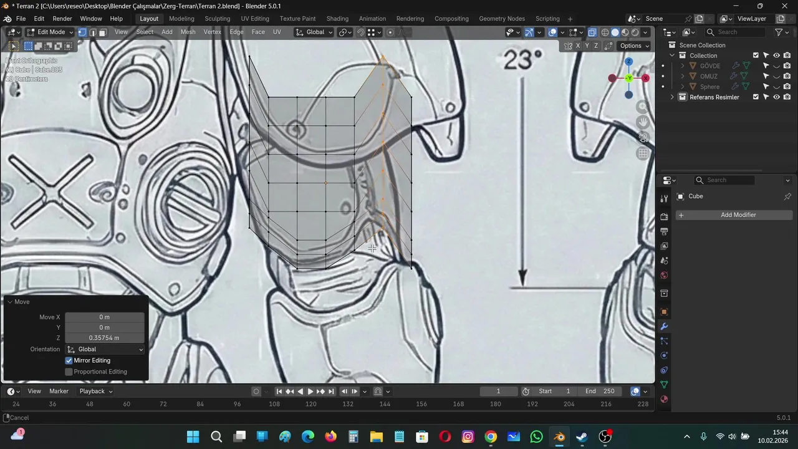
Task: Open Global transform orientation dropdown
Action: pyautogui.click(x=314, y=32)
